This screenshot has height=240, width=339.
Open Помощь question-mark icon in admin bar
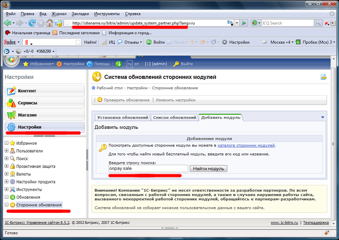(90, 64)
